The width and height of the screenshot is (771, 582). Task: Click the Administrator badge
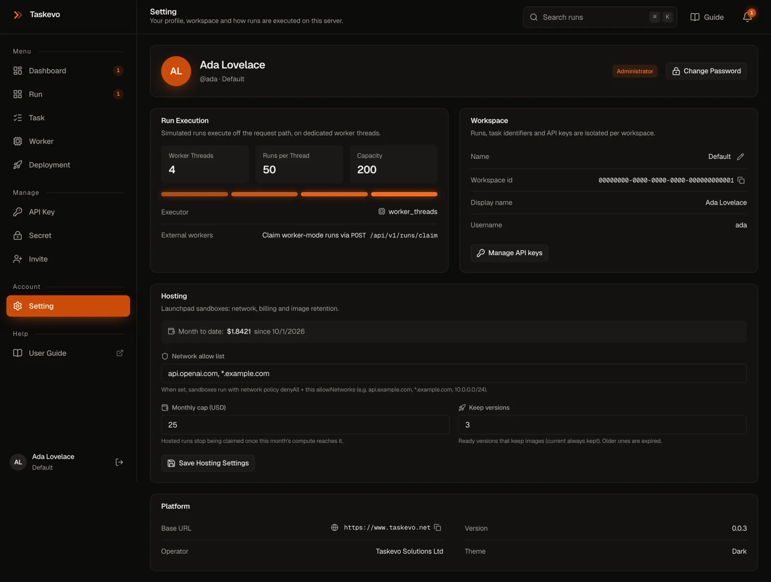pos(635,71)
